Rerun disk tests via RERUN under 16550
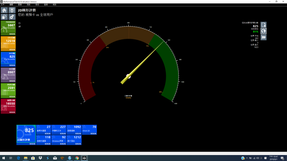The image size is (287, 161). pyautogui.click(x=12, y=113)
